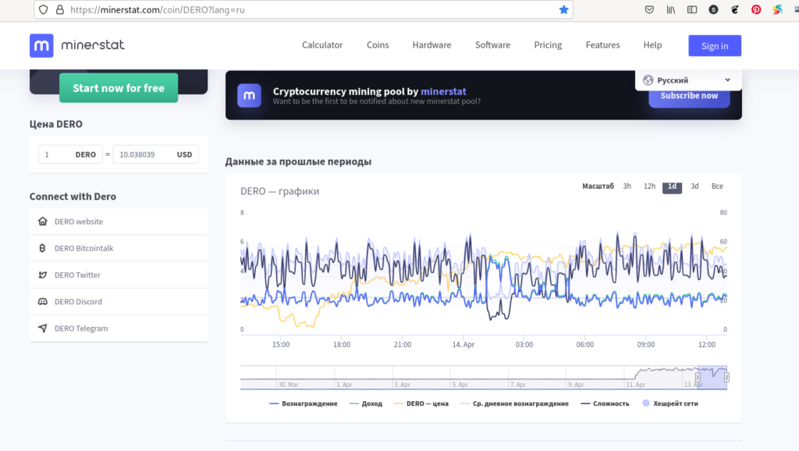Set chart scale to 3h

click(627, 186)
